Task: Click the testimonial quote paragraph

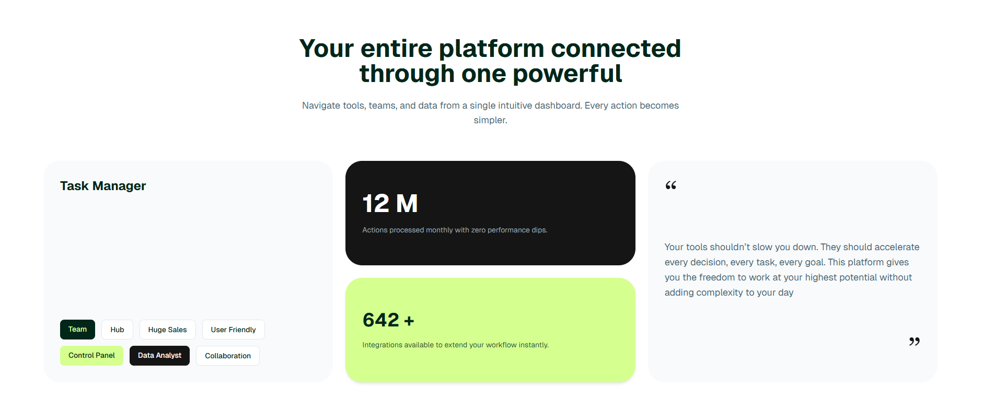Action: click(x=792, y=270)
